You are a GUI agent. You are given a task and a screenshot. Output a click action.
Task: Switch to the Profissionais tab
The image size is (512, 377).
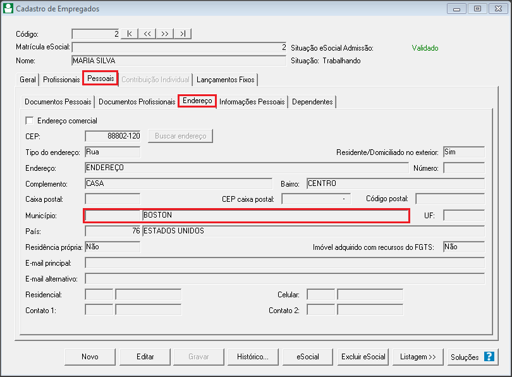[x=61, y=80]
